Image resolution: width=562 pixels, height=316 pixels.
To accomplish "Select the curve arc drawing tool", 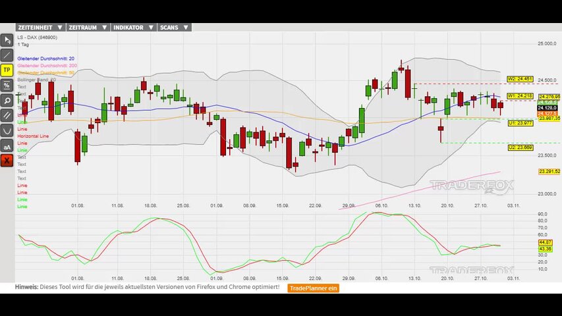I will (7, 130).
